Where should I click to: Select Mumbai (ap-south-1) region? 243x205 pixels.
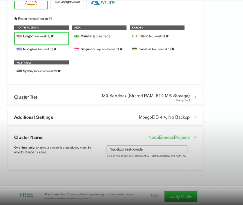pyautogui.click(x=92, y=36)
